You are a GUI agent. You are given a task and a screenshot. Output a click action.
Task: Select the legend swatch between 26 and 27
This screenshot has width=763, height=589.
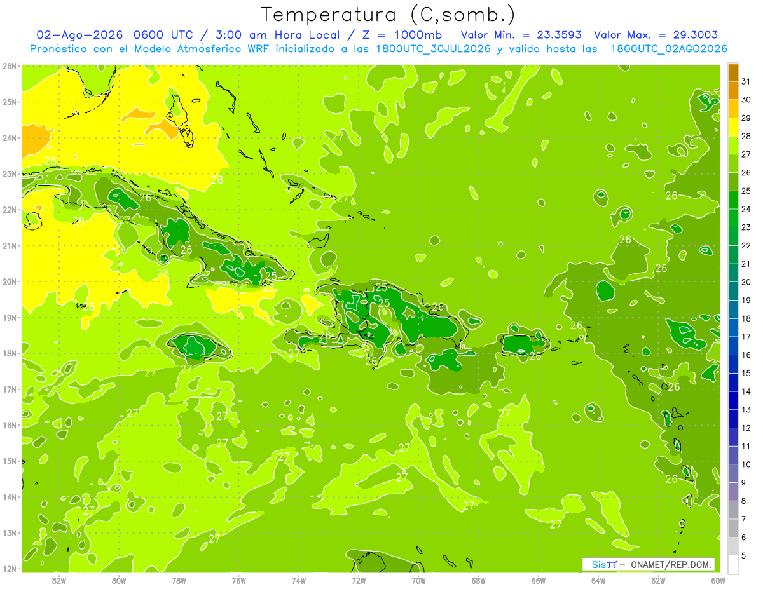click(x=733, y=163)
